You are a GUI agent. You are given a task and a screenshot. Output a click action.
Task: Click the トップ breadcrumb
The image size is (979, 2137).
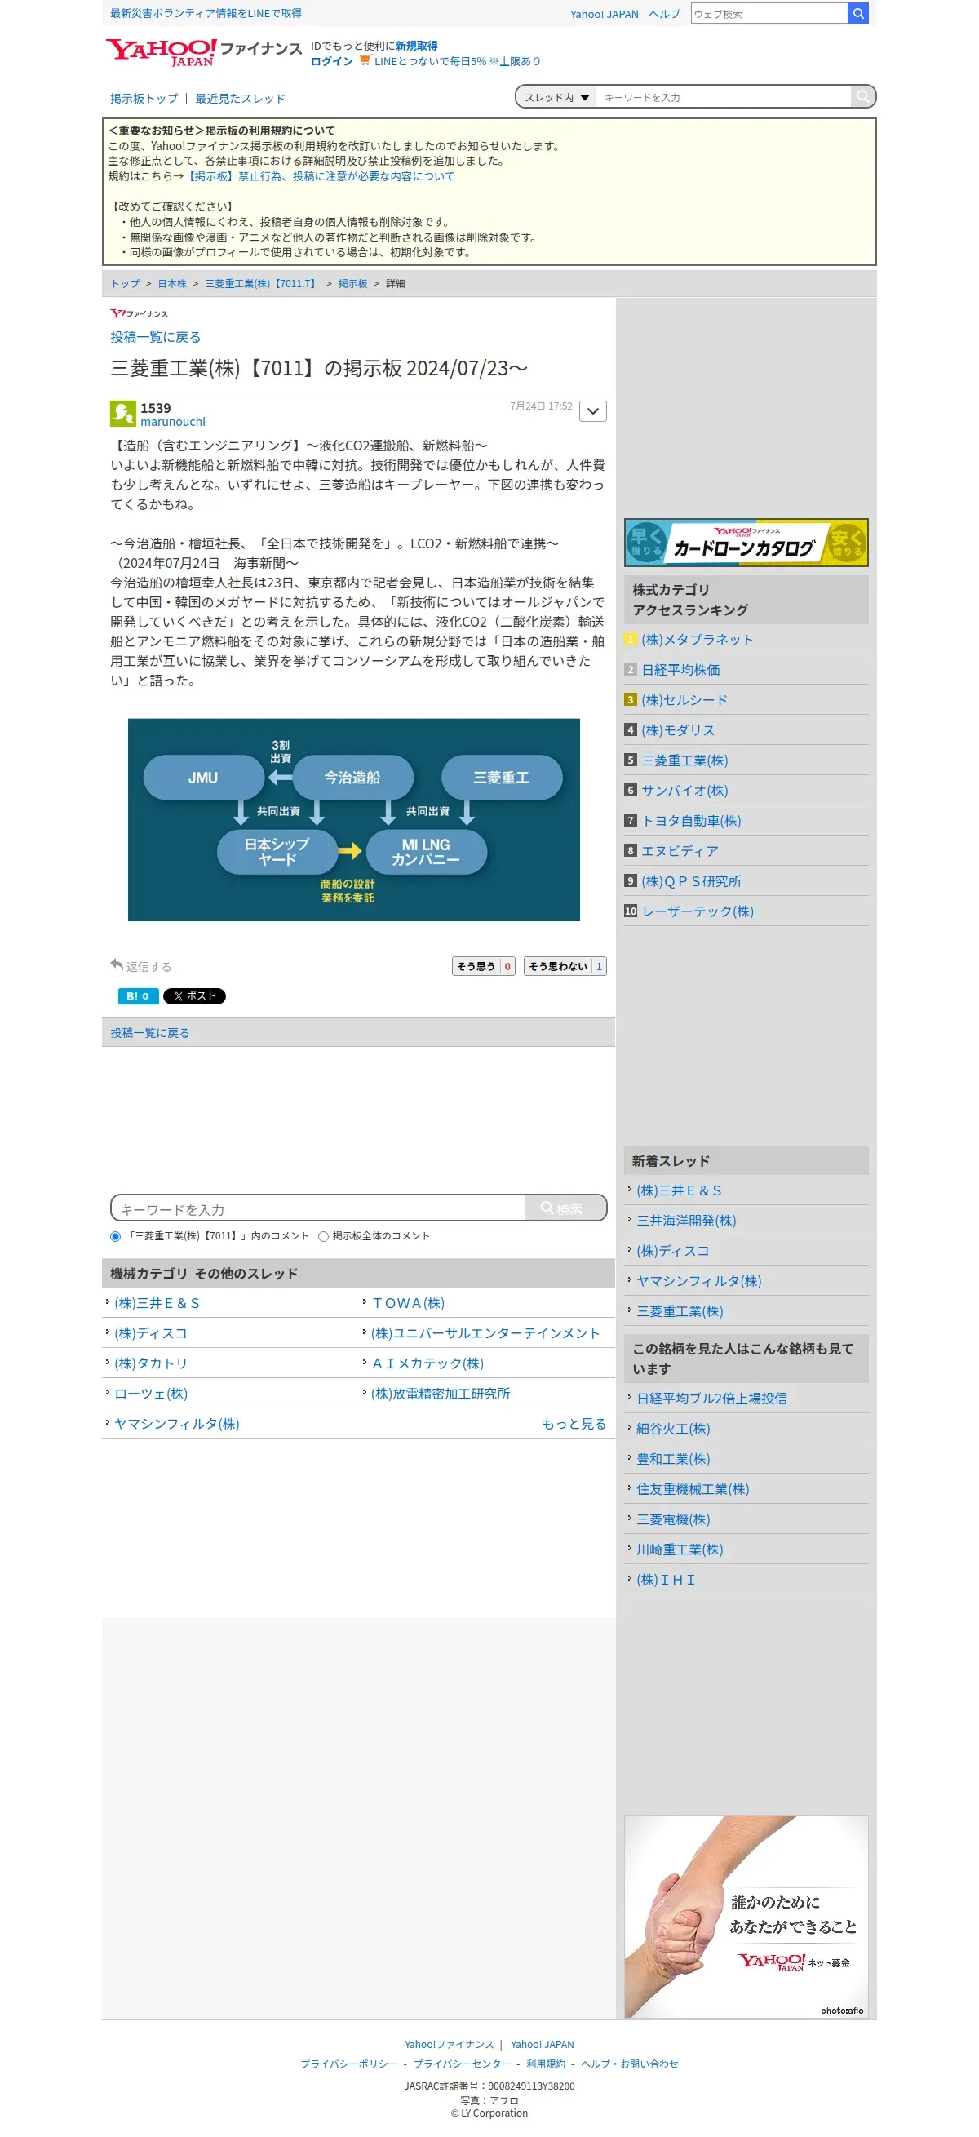pos(126,284)
